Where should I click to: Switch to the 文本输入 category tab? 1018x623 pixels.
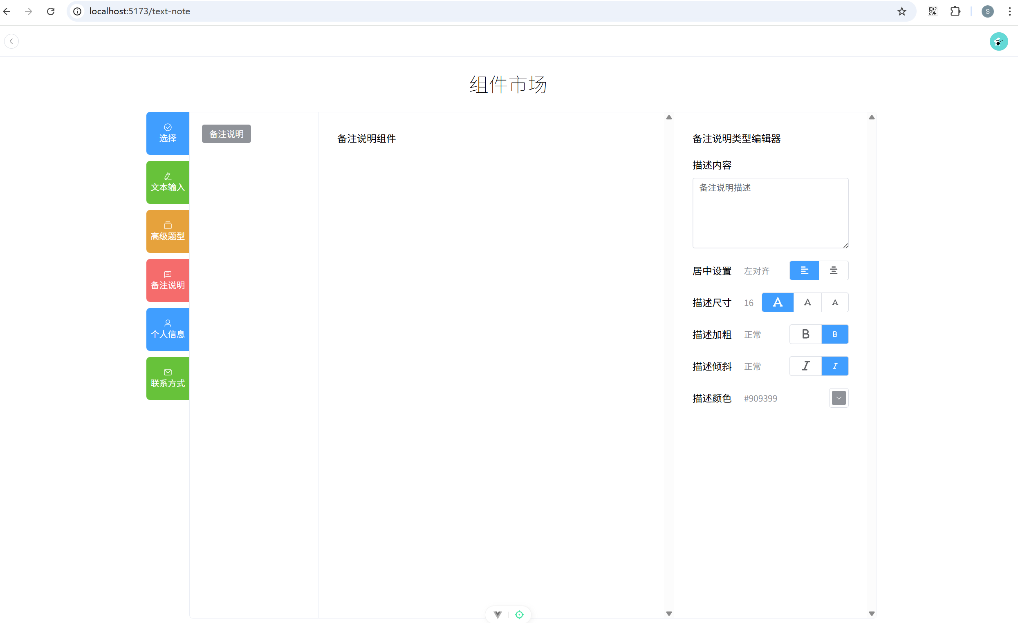coord(168,183)
